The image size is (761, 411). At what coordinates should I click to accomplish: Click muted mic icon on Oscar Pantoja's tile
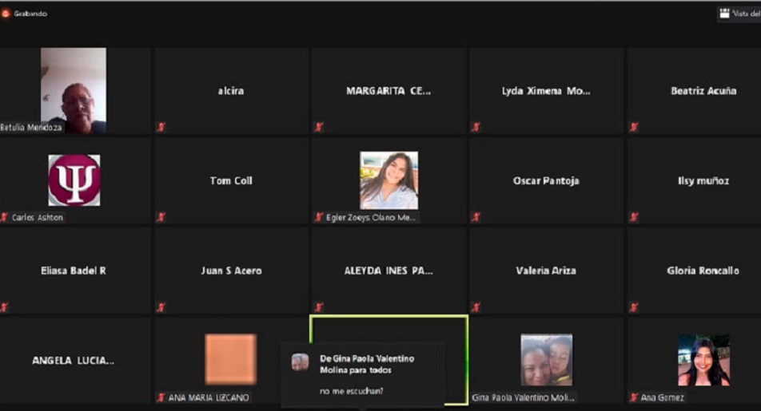point(476,217)
